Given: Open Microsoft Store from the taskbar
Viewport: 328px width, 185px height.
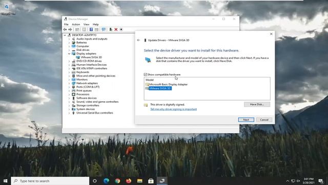Looking at the screenshot, I should pyautogui.click(x=151, y=181).
